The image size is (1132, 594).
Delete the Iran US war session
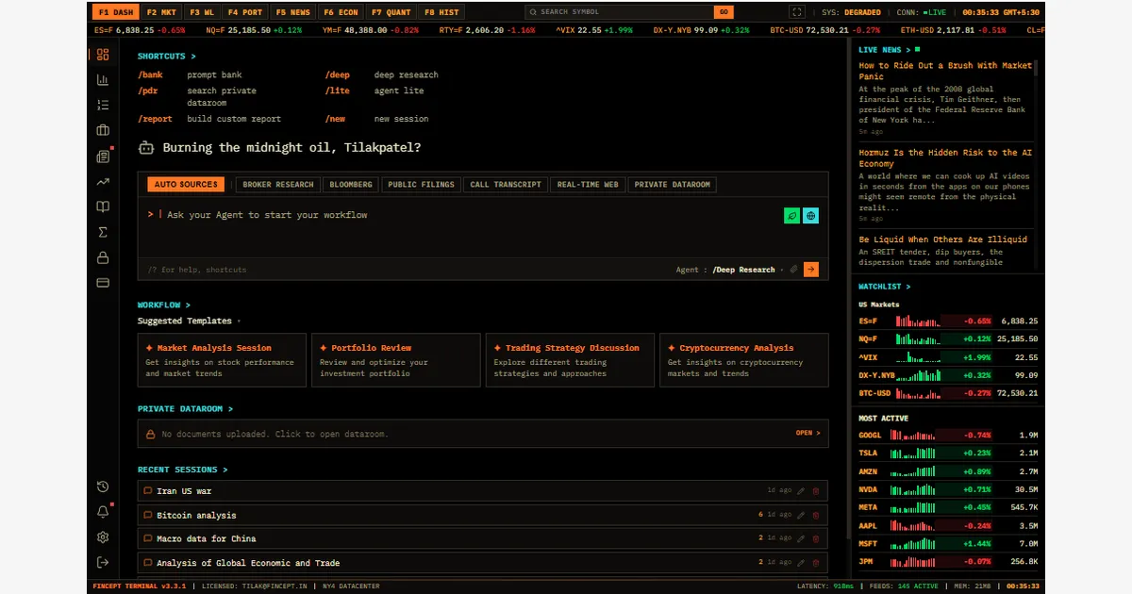816,491
